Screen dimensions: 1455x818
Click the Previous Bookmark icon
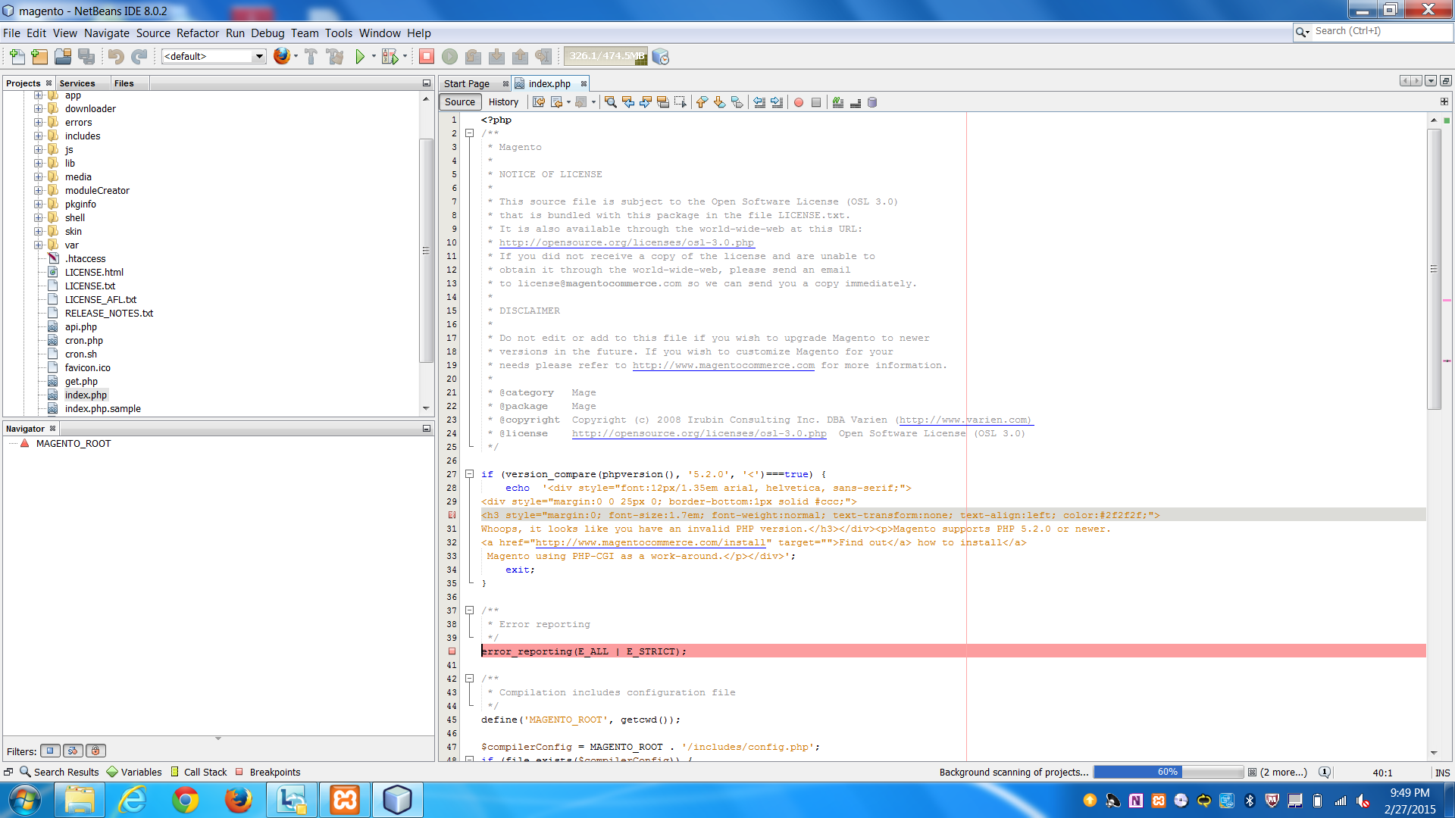[702, 102]
